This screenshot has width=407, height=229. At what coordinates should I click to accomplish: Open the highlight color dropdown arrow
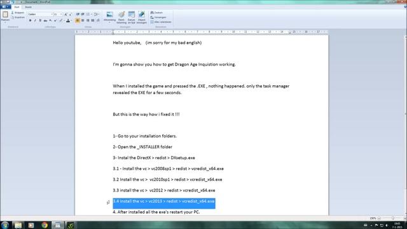64,20
